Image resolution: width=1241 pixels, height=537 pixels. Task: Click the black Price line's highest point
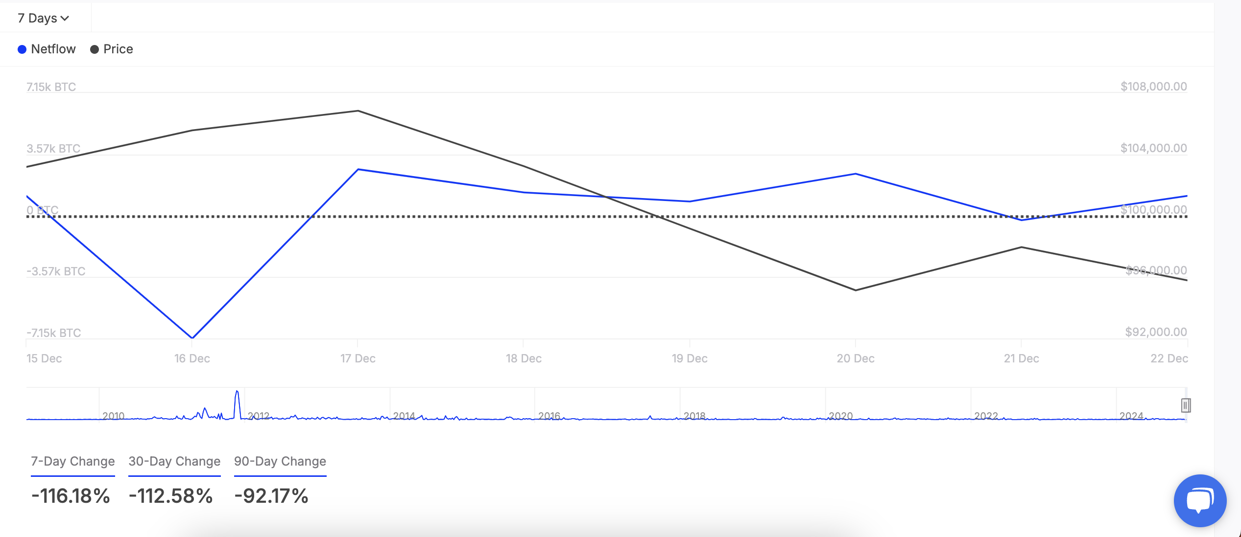pyautogui.click(x=357, y=111)
